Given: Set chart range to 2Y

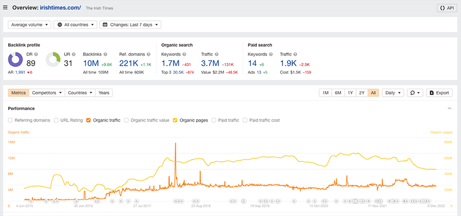Looking at the screenshot, I should pyautogui.click(x=362, y=93).
